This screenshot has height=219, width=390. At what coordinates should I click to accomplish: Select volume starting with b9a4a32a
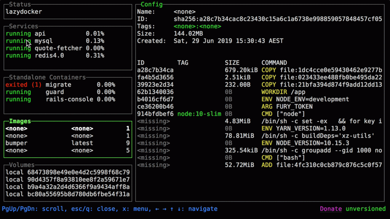point(68,187)
